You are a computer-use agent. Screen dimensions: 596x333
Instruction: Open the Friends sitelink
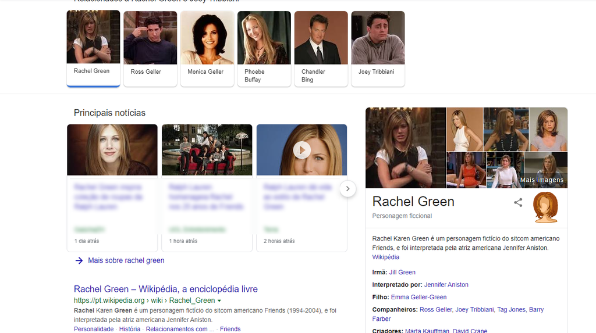(x=230, y=329)
